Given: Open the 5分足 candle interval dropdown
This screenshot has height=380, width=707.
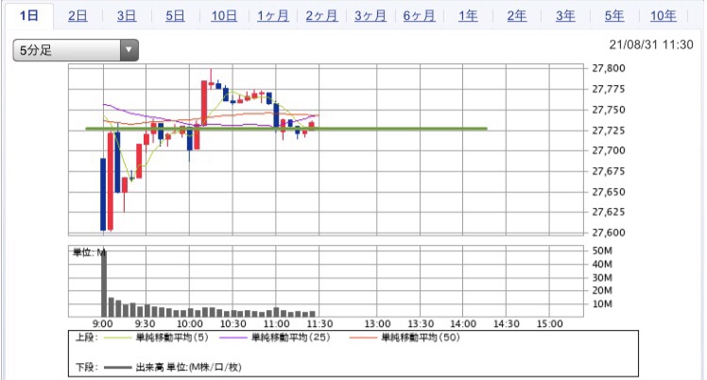Looking at the screenshot, I should [76, 50].
